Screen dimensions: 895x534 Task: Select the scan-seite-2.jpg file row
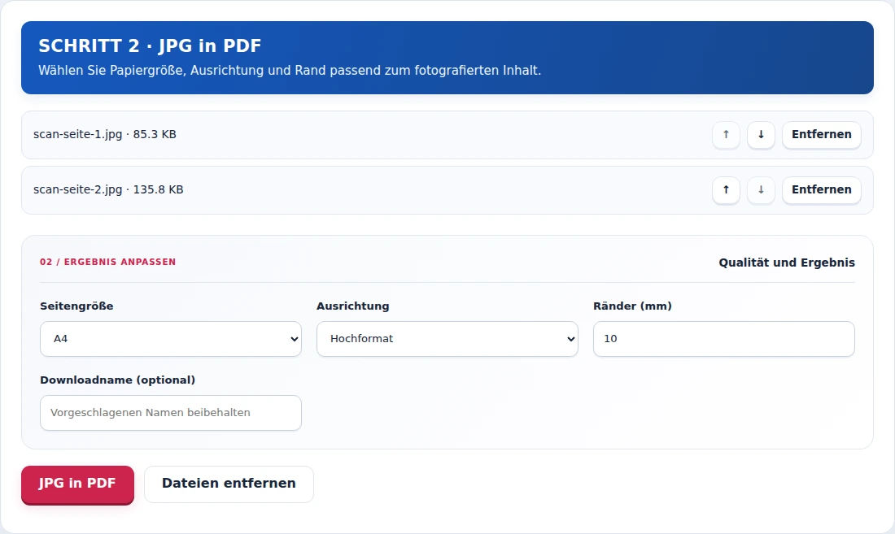(447, 190)
